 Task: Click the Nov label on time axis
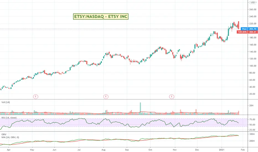(x=175, y=150)
